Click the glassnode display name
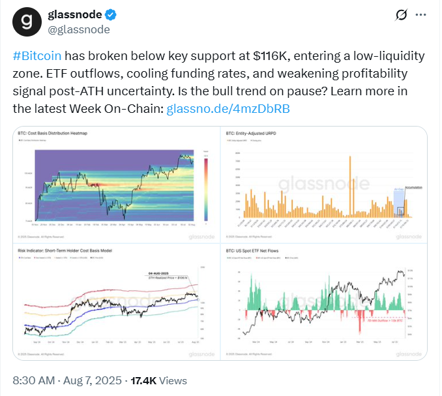This screenshot has width=442, height=396. pos(75,14)
